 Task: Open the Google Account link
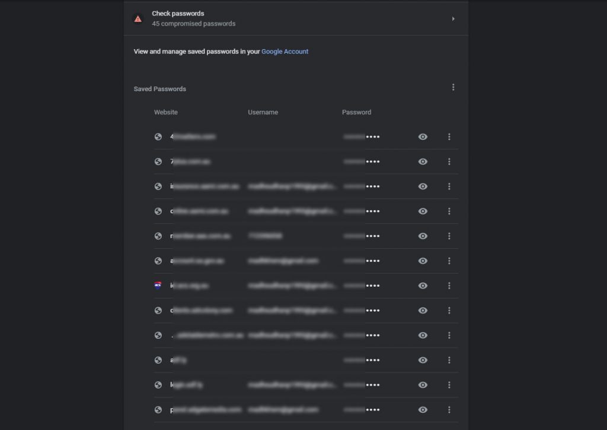[x=285, y=52]
